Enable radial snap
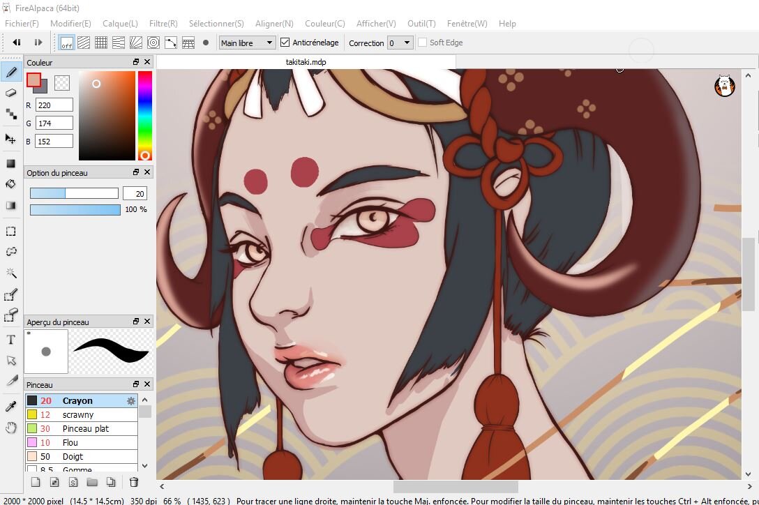The width and height of the screenshot is (759, 505). tap(136, 43)
